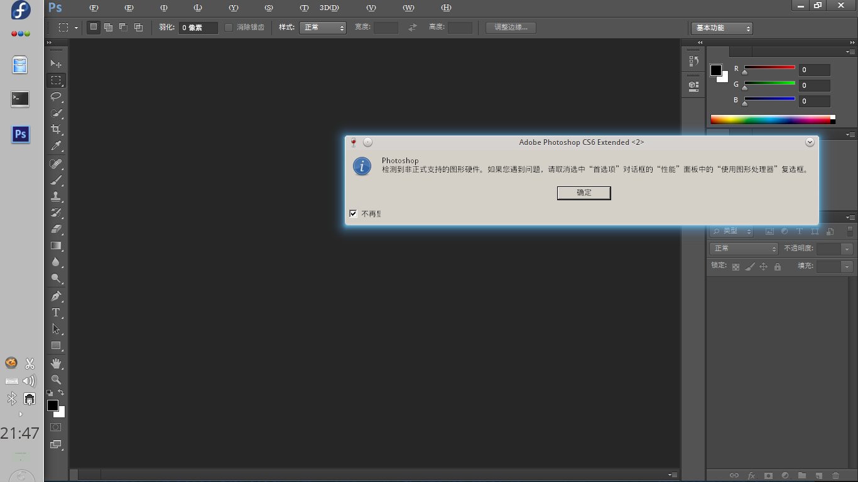Reset the toolbox to default foreground and background colors
Screen dimensions: 858x482
[x=50, y=393]
